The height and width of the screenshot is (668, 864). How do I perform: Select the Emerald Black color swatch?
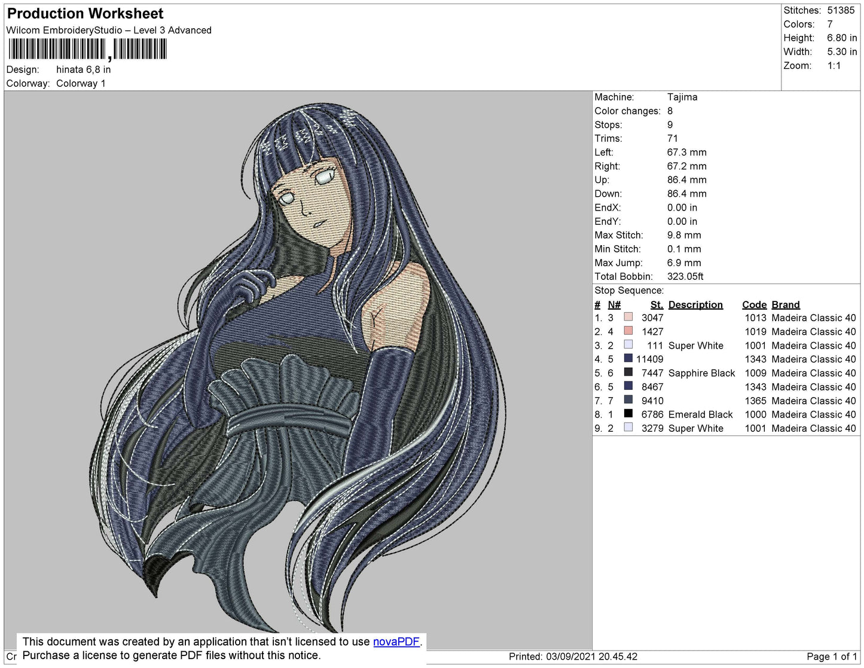tap(628, 413)
